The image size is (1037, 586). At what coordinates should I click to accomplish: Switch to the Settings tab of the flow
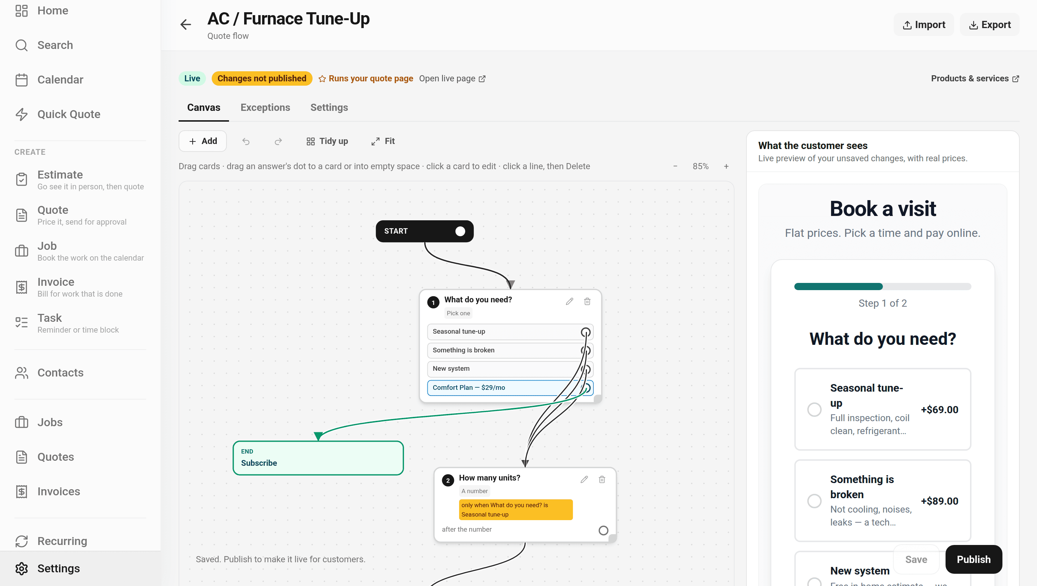[329, 108]
